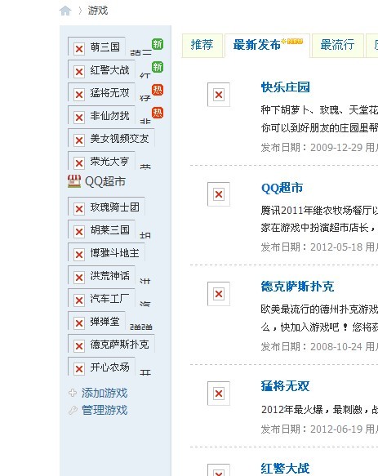Switch to the 最流行 tab
This screenshot has width=378, height=476.
[338, 45]
